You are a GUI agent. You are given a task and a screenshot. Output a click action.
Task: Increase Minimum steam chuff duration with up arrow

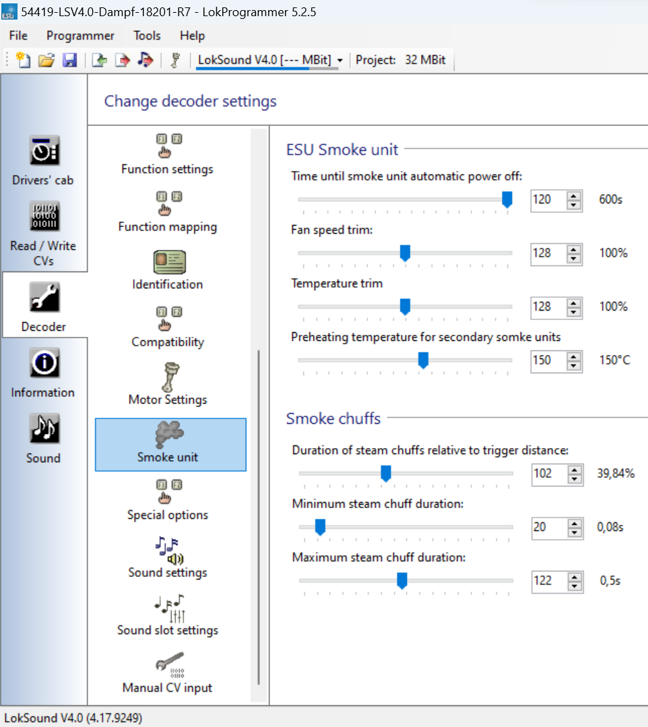tap(575, 523)
